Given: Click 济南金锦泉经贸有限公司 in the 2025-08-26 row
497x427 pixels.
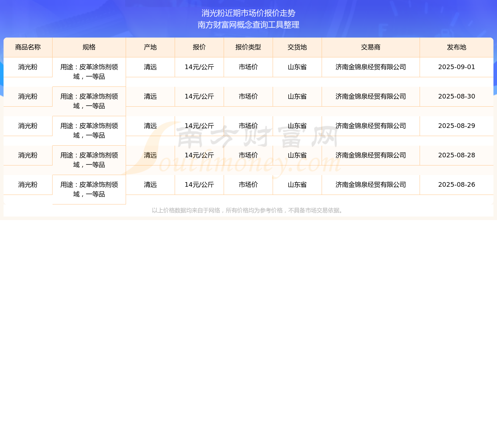Looking at the screenshot, I should (371, 185).
